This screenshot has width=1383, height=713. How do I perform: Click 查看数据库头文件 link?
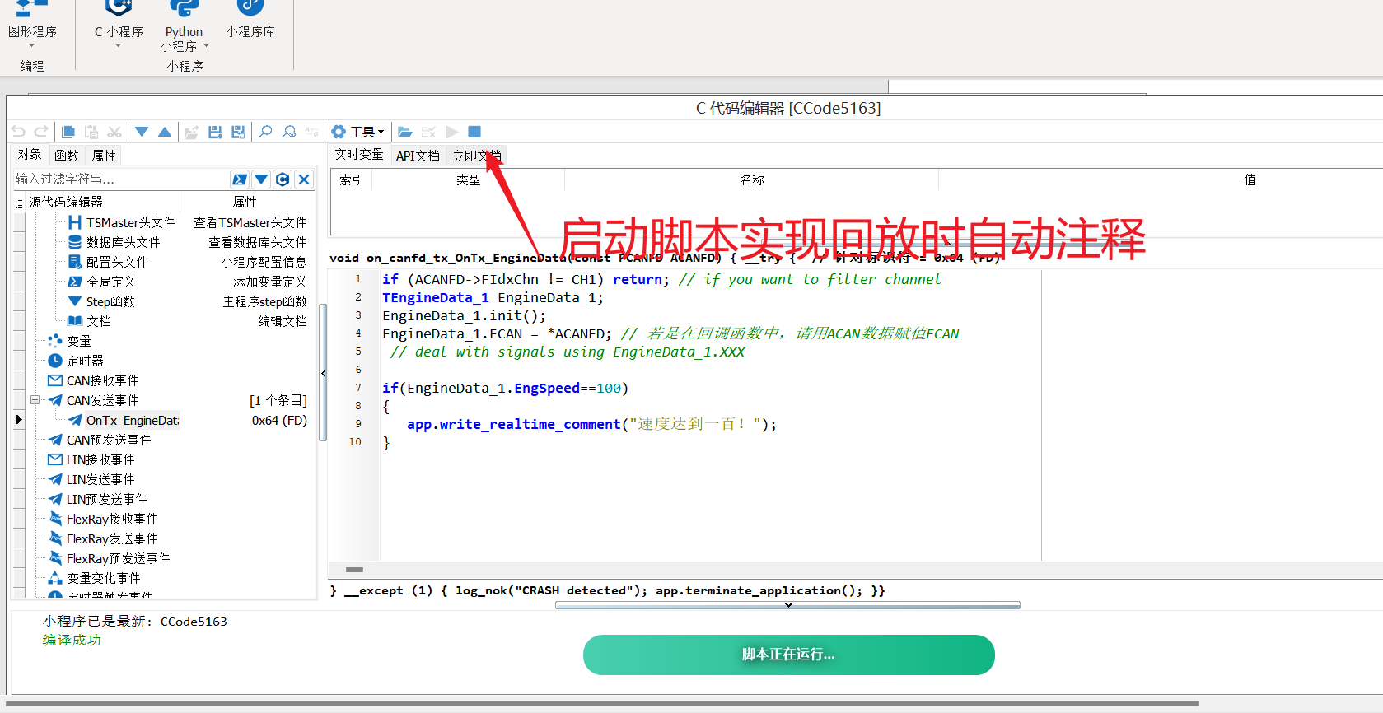258,242
